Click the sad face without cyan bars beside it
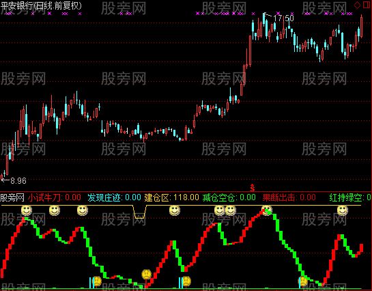372x291 pixels. pos(147,275)
